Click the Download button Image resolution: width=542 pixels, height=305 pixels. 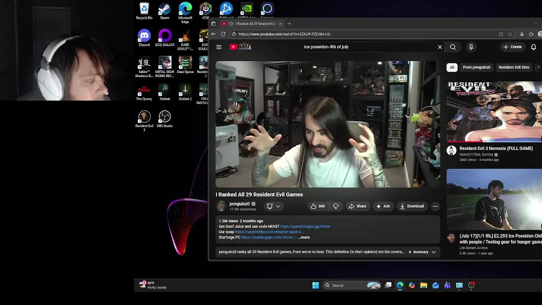click(x=412, y=206)
